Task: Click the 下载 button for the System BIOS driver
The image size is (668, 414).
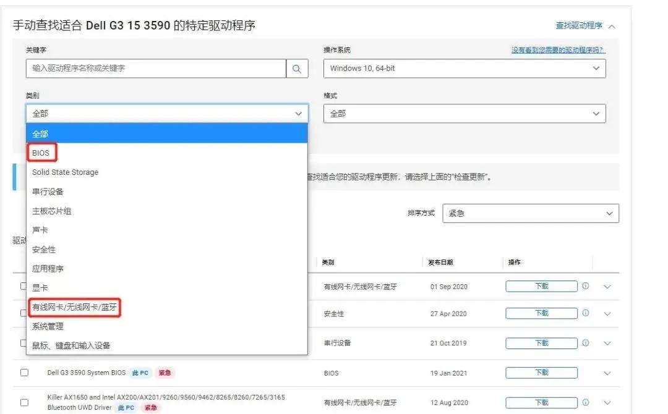Action: coord(544,373)
